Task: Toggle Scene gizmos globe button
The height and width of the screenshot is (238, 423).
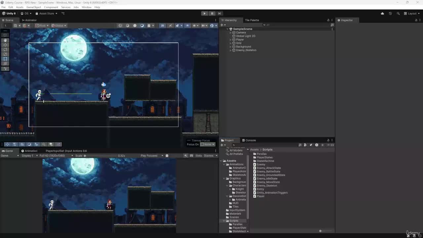Action: point(212,25)
